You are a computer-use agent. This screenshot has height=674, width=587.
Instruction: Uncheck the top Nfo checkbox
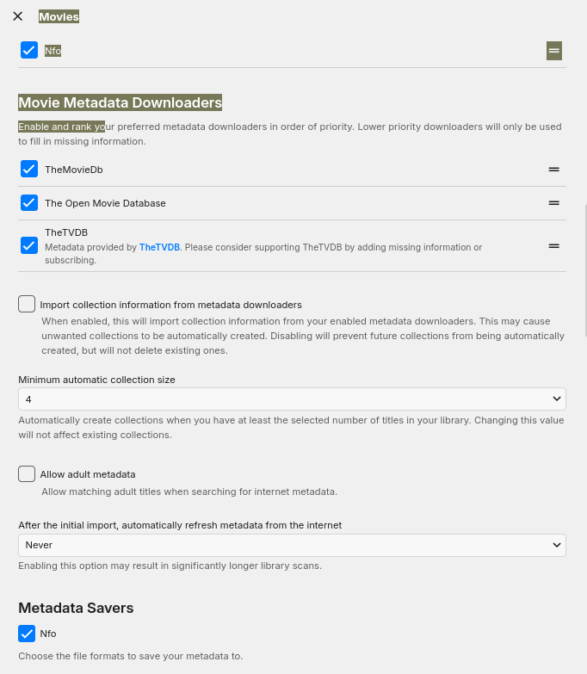tap(29, 51)
